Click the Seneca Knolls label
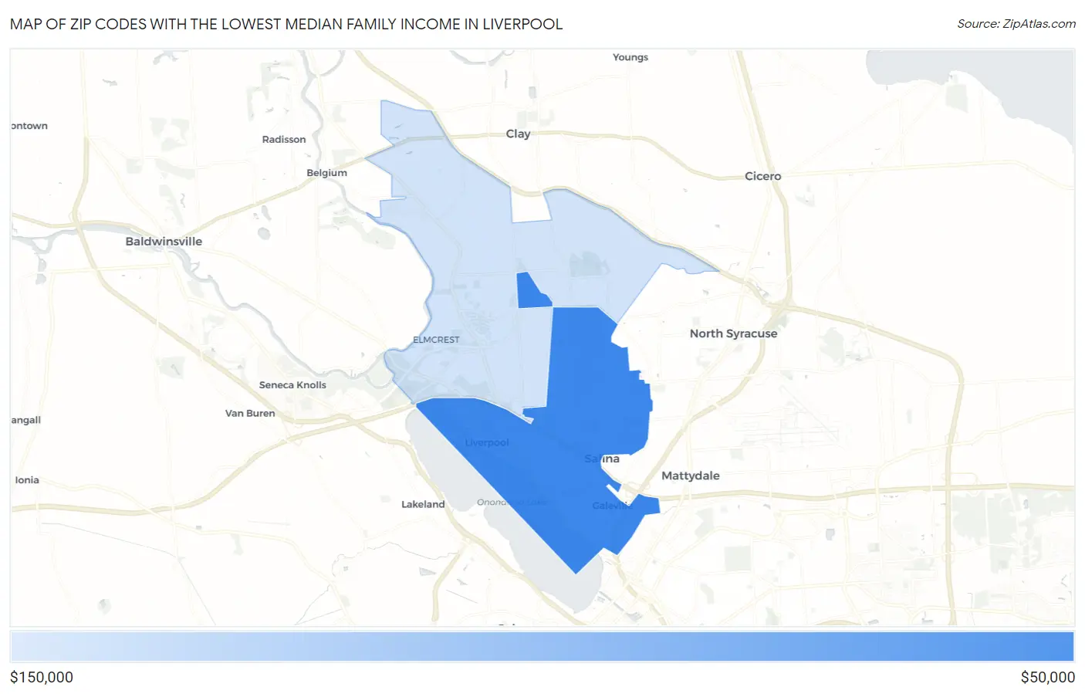 click(292, 385)
